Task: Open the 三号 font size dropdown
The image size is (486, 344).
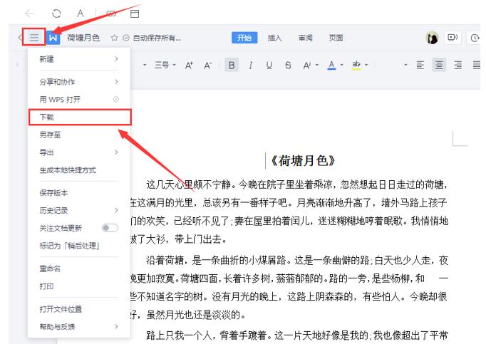Action: [x=166, y=65]
